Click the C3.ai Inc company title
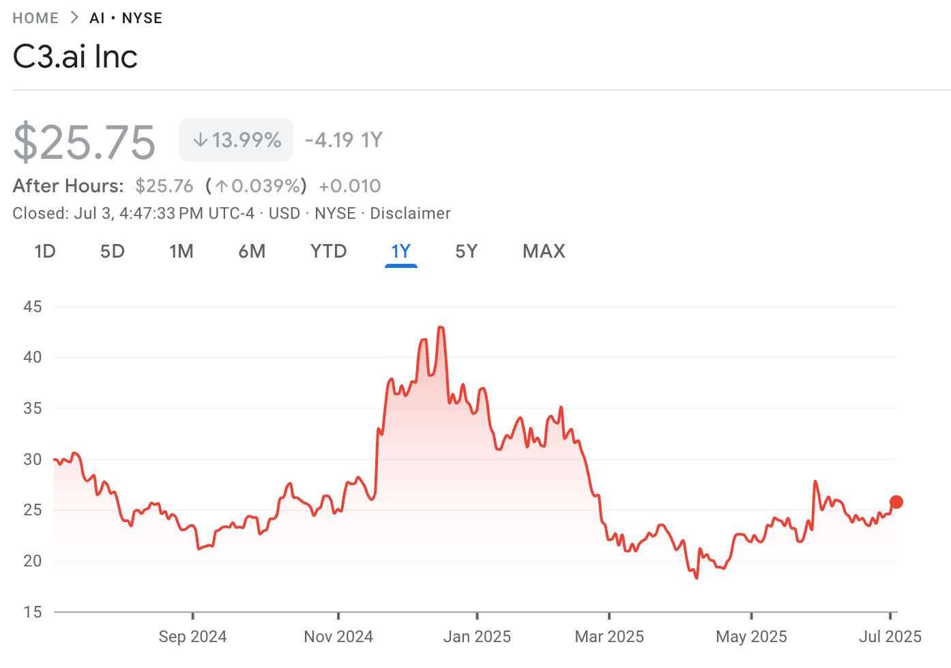This screenshot has height=668, width=951. (x=75, y=57)
